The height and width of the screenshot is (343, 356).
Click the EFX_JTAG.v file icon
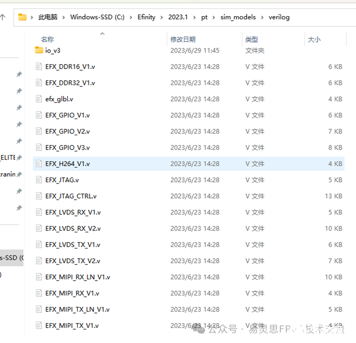click(39, 180)
